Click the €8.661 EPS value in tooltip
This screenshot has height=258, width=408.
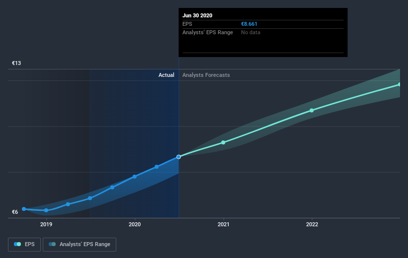pyautogui.click(x=249, y=24)
